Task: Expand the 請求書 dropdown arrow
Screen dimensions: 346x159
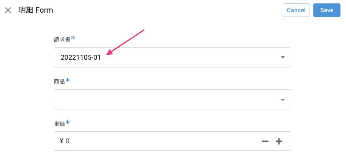Action: [283, 57]
